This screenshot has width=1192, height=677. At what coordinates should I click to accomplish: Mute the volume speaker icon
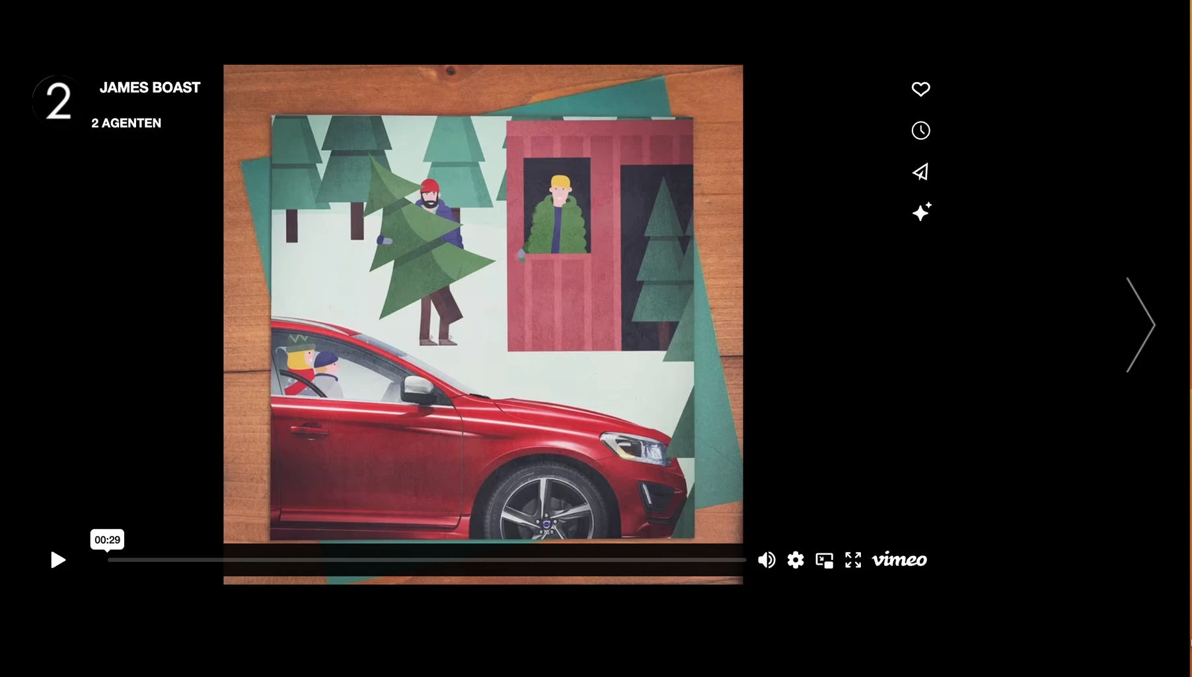pyautogui.click(x=766, y=560)
